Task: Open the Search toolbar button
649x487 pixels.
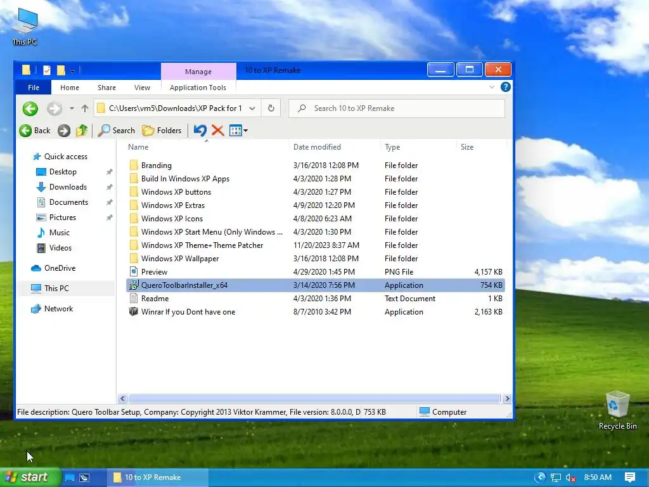Action: 117,131
